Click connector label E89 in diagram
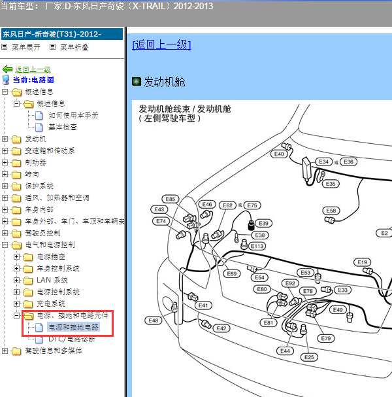 pyautogui.click(x=232, y=273)
